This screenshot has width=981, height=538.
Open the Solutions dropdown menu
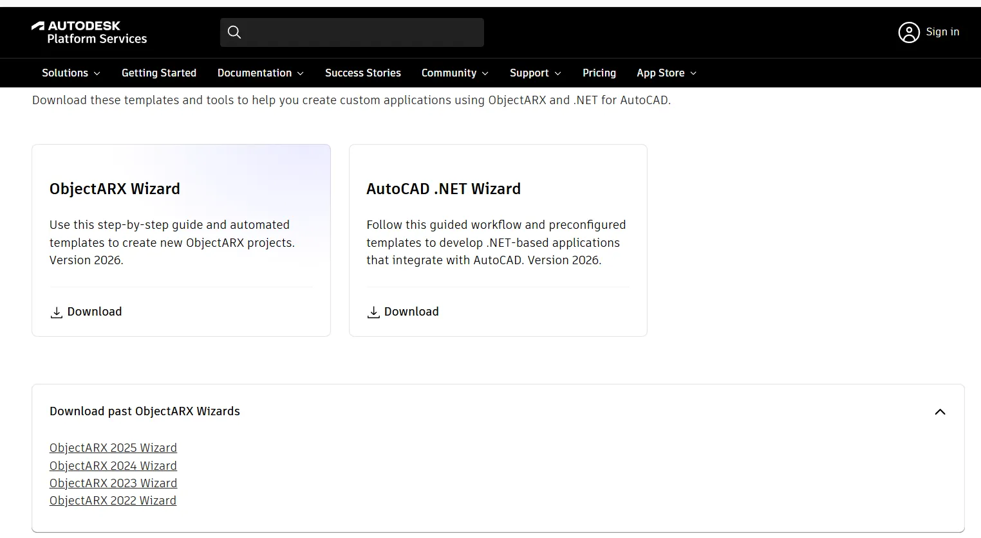pyautogui.click(x=71, y=73)
